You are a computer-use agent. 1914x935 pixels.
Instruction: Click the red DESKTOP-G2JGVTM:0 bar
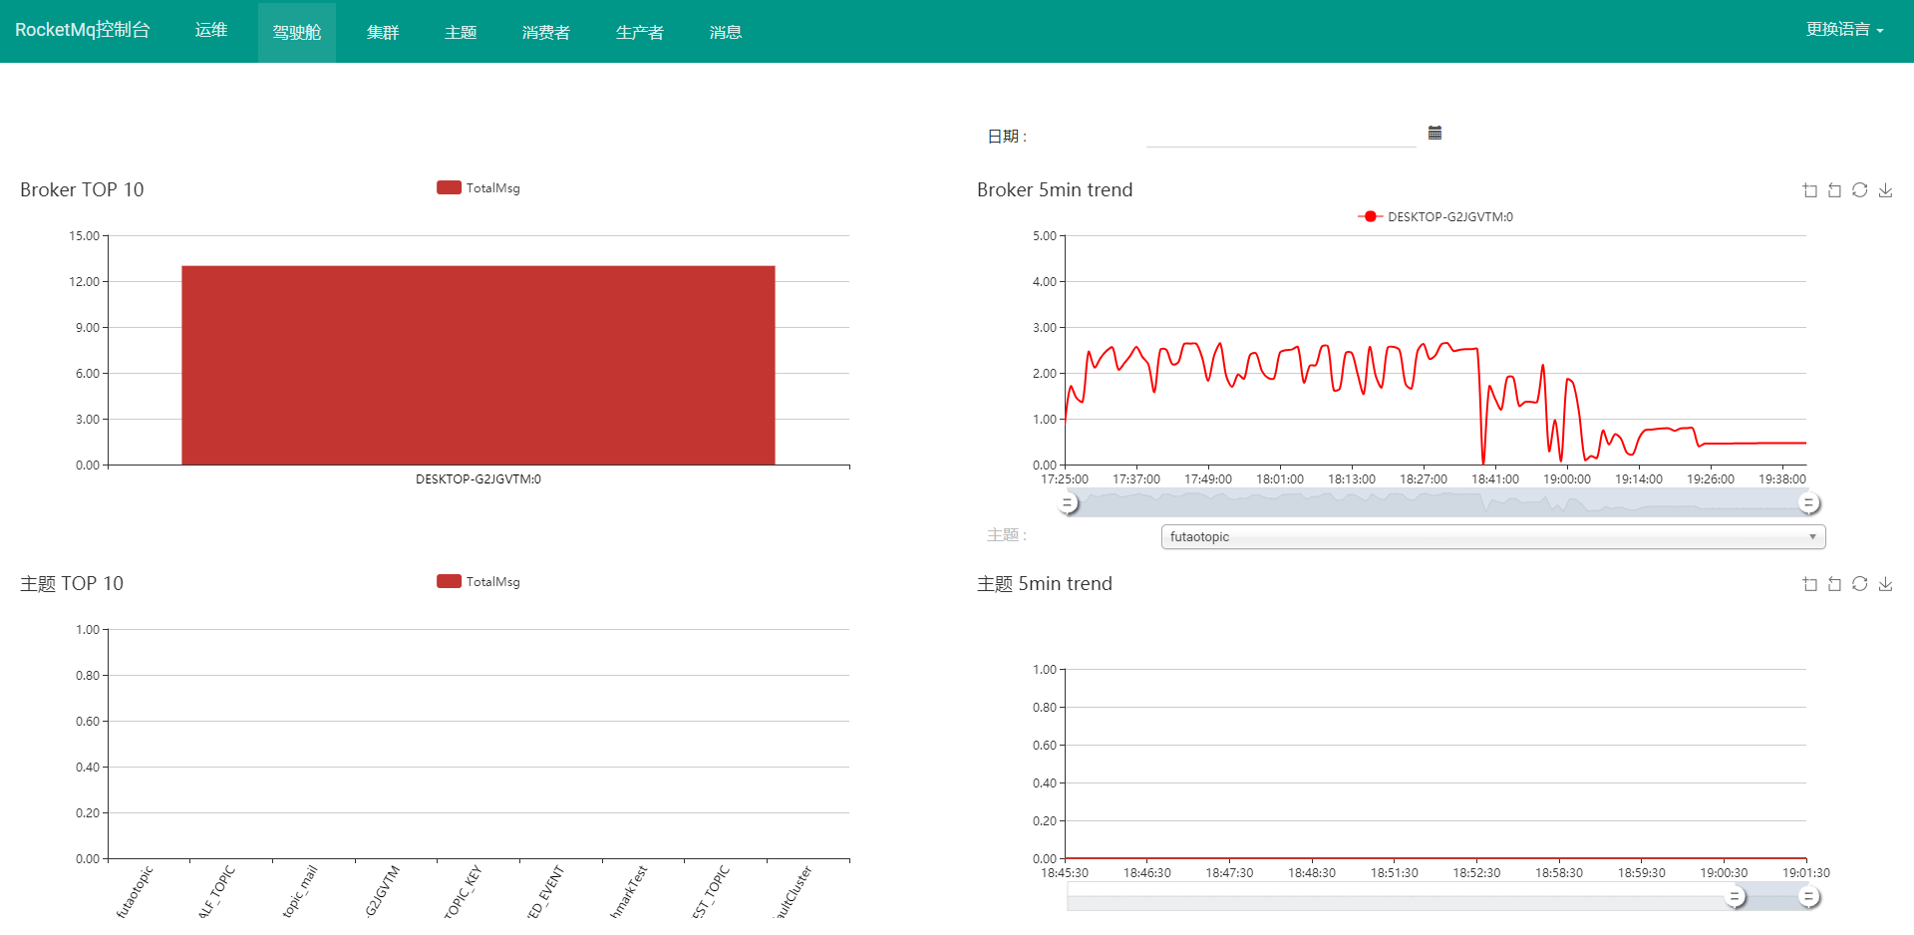pos(478,365)
